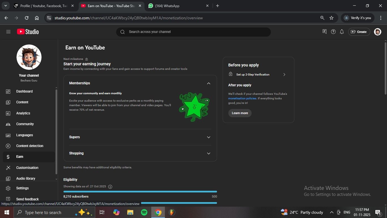Expand the Supers section
Viewport: 387px width, 218px height.
(209, 137)
